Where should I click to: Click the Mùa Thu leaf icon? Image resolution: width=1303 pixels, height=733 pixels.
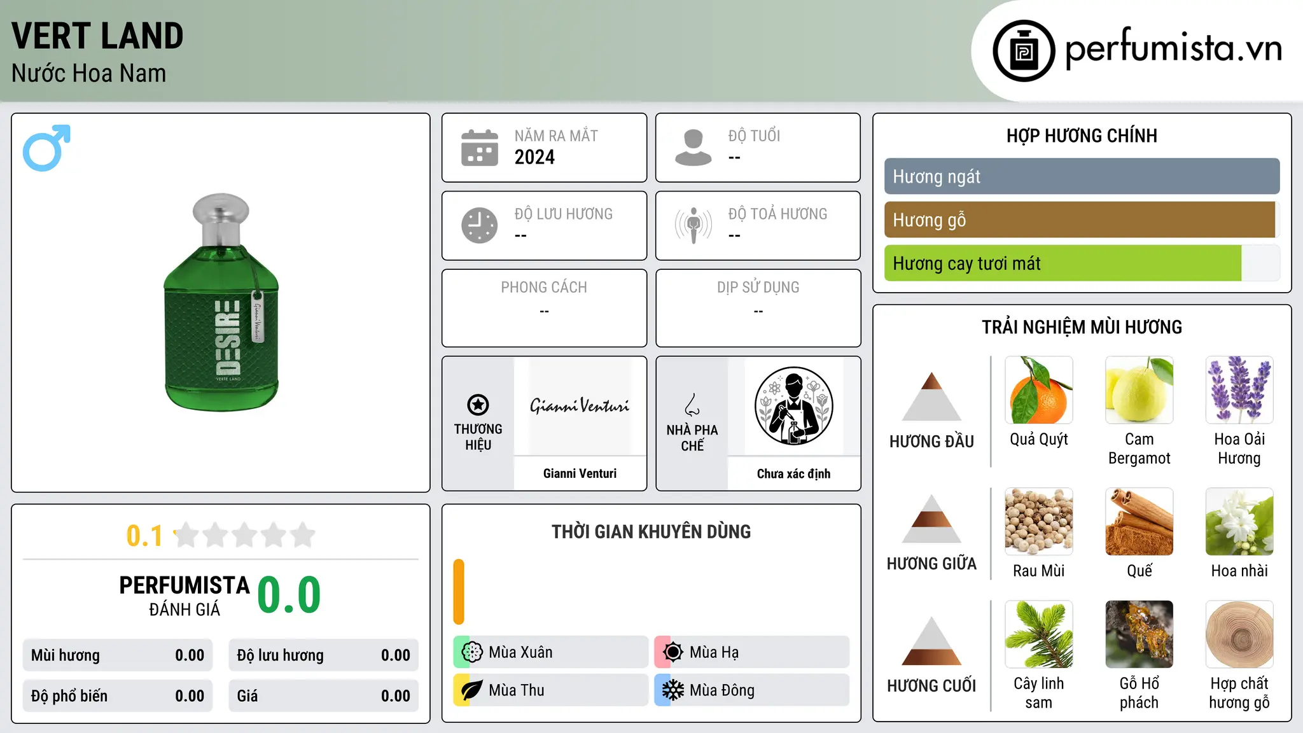tap(472, 690)
